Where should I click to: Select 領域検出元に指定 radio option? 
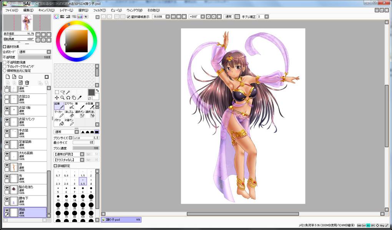[5, 71]
